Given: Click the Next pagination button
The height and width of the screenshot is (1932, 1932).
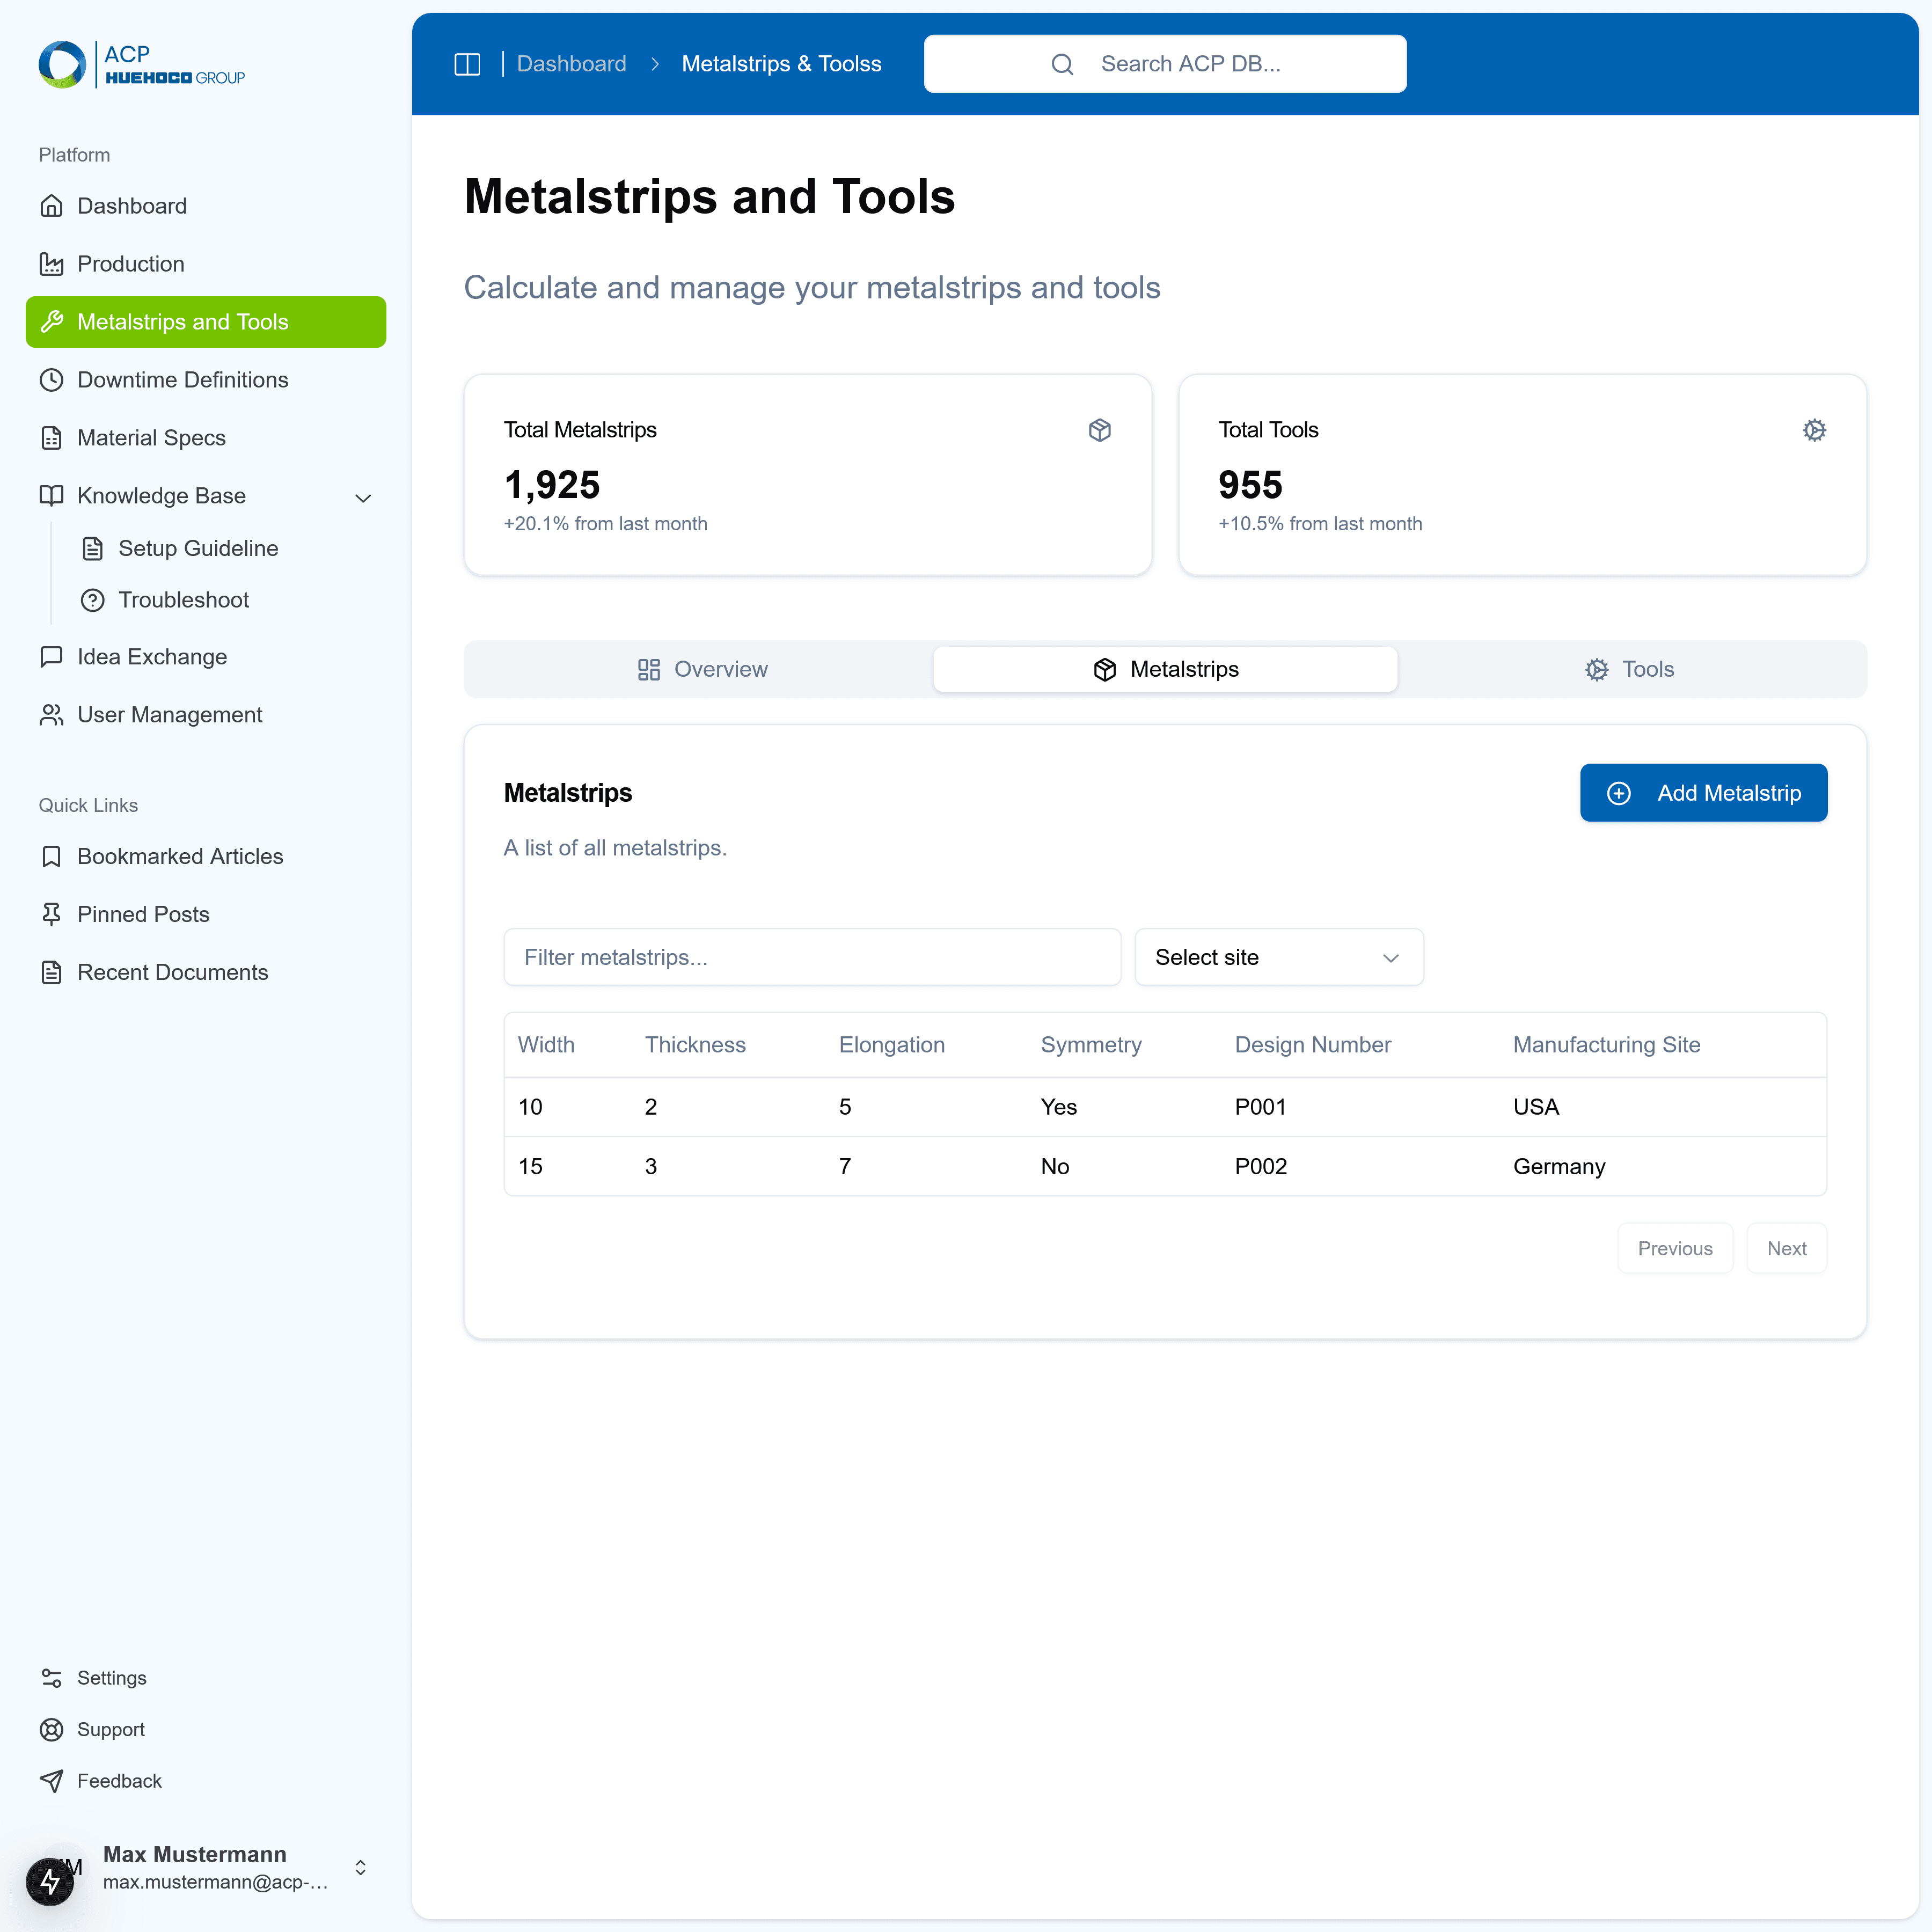Looking at the screenshot, I should [1787, 1247].
